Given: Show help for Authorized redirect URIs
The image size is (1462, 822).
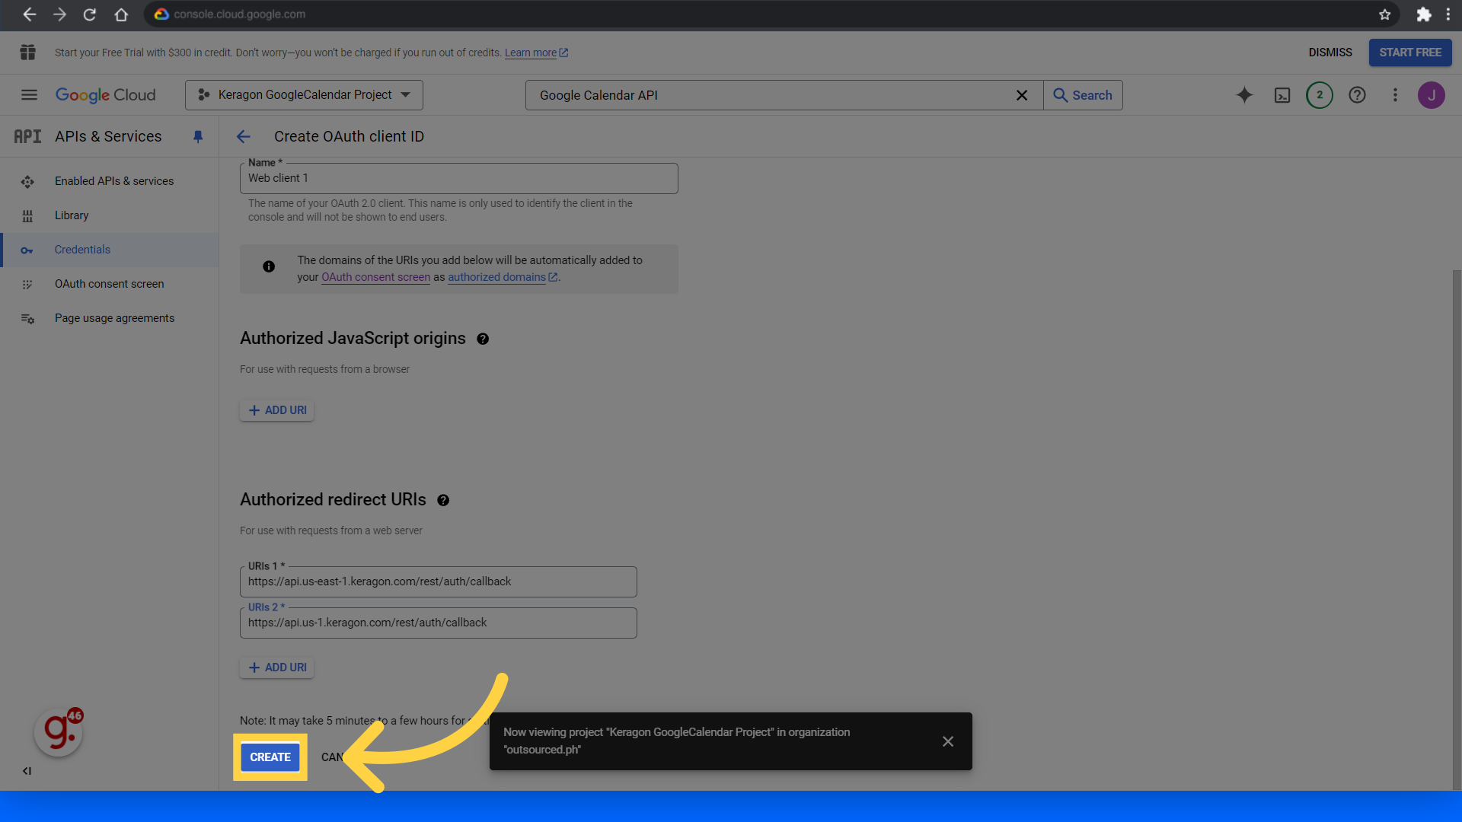Looking at the screenshot, I should tap(443, 501).
